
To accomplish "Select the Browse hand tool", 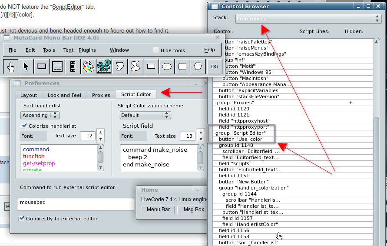I will coord(11,66).
